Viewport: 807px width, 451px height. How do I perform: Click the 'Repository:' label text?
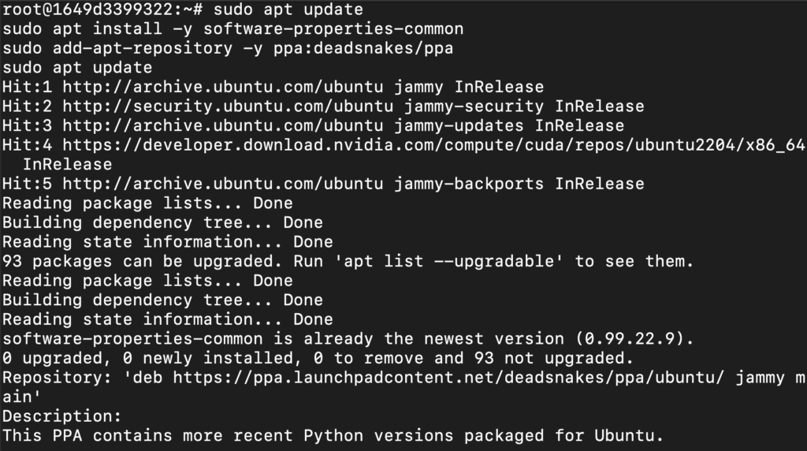click(x=57, y=378)
